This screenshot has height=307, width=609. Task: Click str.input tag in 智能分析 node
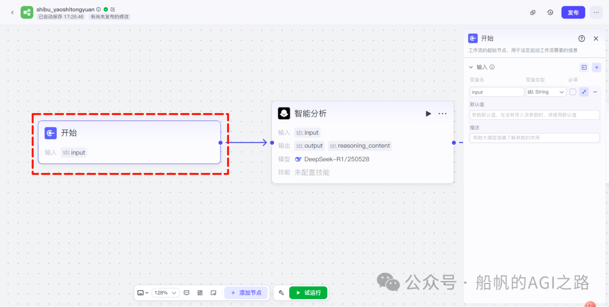click(x=307, y=133)
